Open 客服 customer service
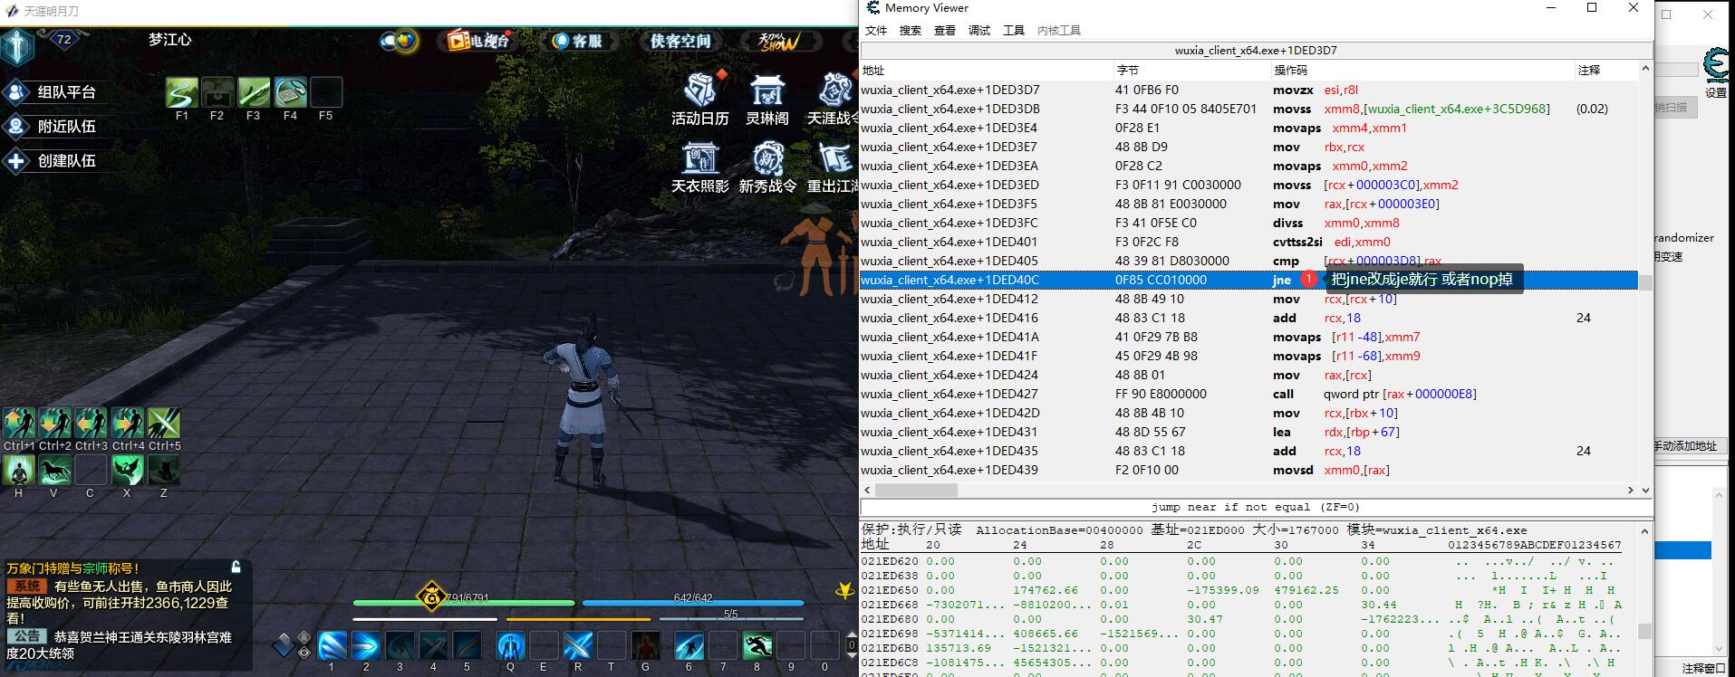The image size is (1735, 677). (x=578, y=41)
